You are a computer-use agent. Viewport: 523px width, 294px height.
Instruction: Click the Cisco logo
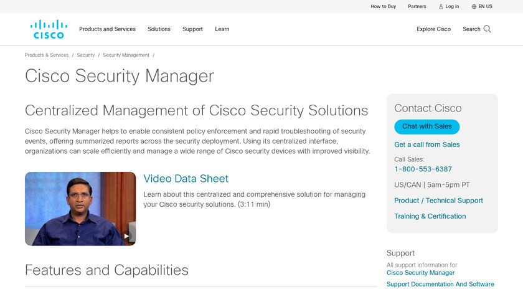[49, 29]
